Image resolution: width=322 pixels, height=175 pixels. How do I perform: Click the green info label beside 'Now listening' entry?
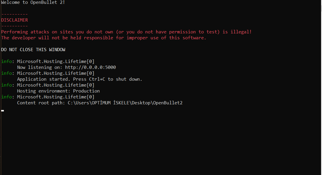tap(7, 61)
